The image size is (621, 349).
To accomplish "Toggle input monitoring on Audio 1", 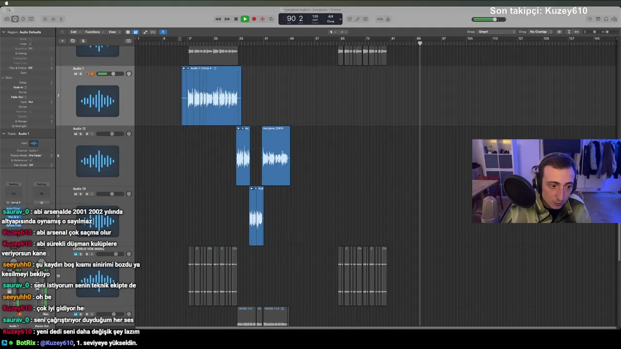I will pyautogui.click(x=92, y=74).
